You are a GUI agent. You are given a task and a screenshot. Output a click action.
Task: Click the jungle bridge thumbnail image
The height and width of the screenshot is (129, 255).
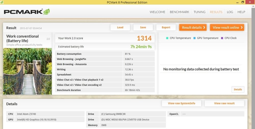pyautogui.click(x=28, y=71)
